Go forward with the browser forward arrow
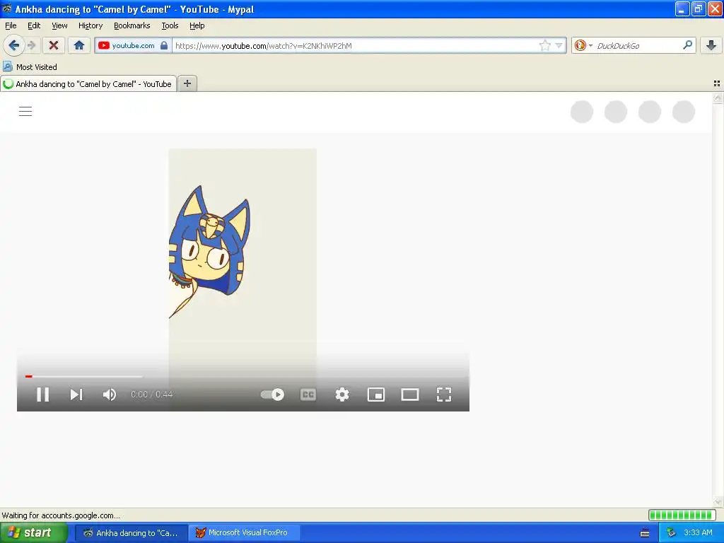 [31, 45]
